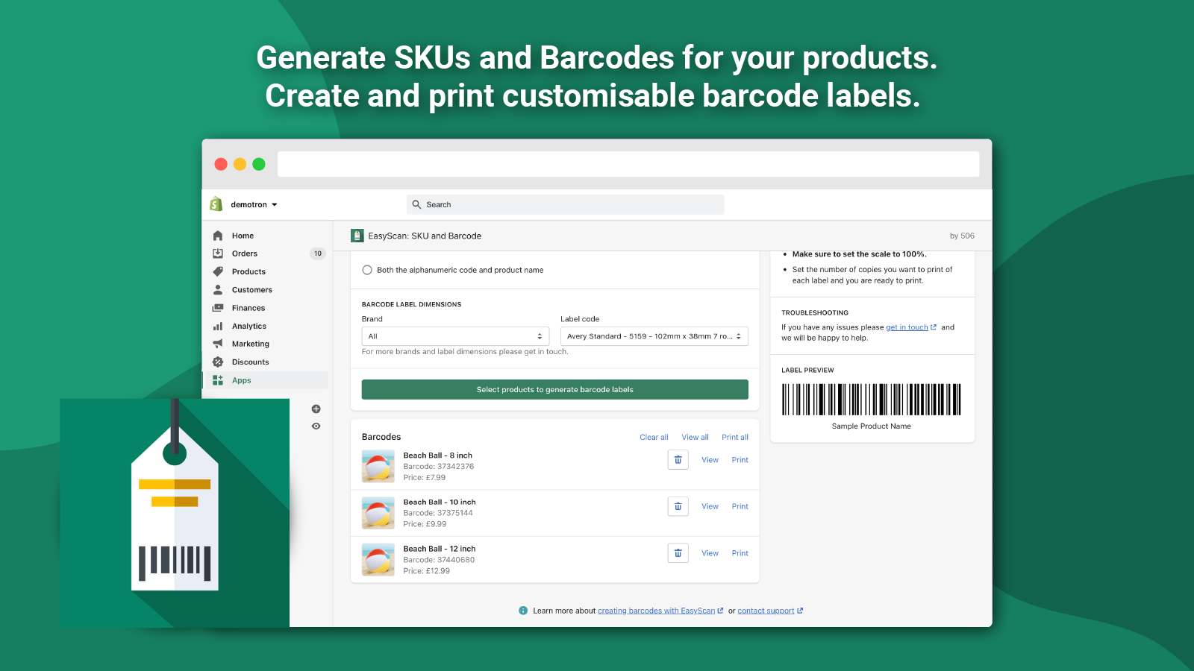Delete Beach Ball - 8 inch with trash icon
This screenshot has width=1194, height=671.
pos(678,460)
